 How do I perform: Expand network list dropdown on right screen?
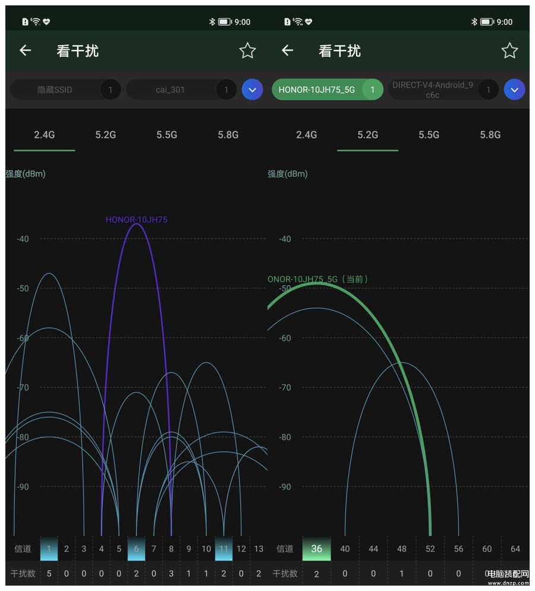point(514,90)
